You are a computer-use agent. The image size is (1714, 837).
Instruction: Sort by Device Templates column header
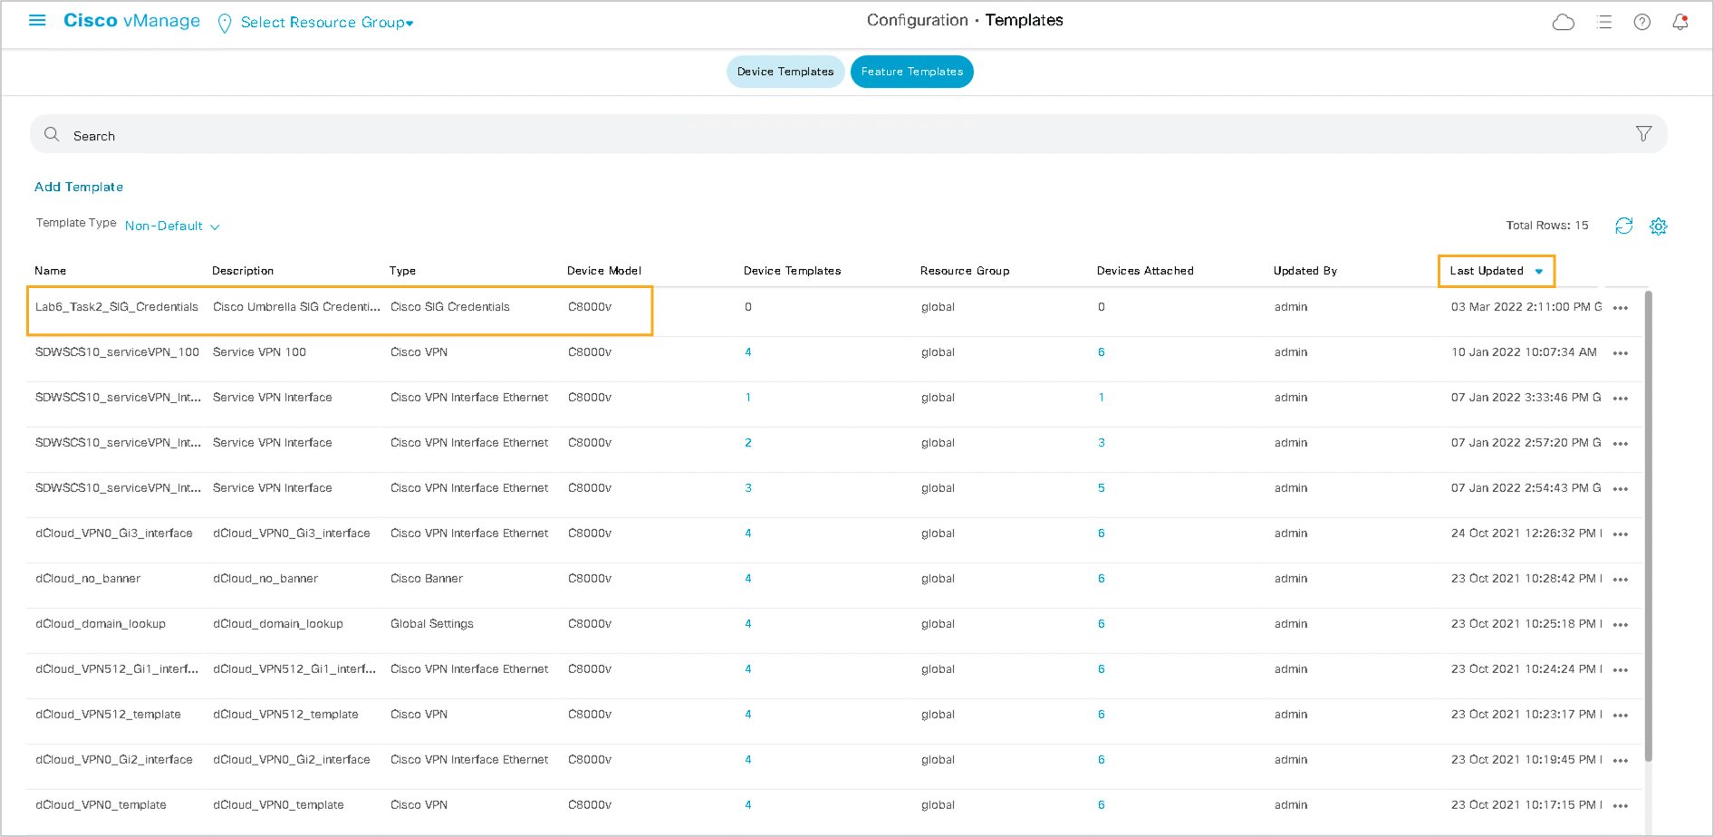(x=793, y=271)
